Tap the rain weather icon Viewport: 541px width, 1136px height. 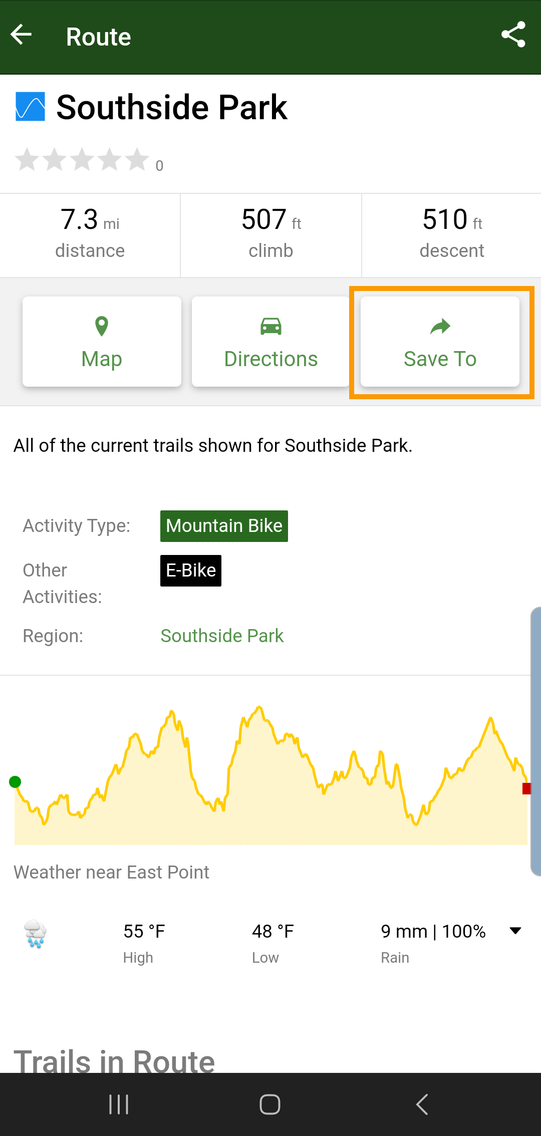[x=35, y=934]
